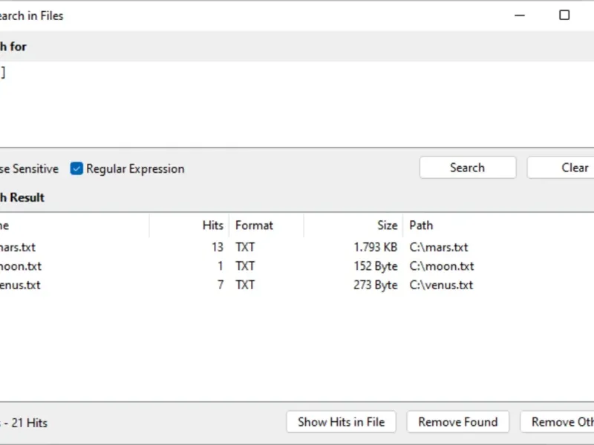The width and height of the screenshot is (594, 445).
Task: Click Show Hits in File button
Action: [x=341, y=422]
